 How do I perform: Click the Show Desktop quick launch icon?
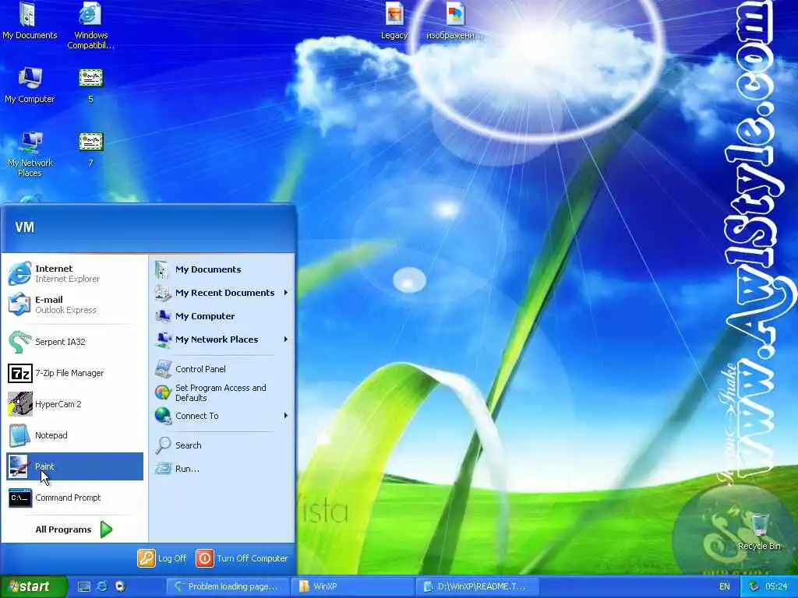point(84,586)
